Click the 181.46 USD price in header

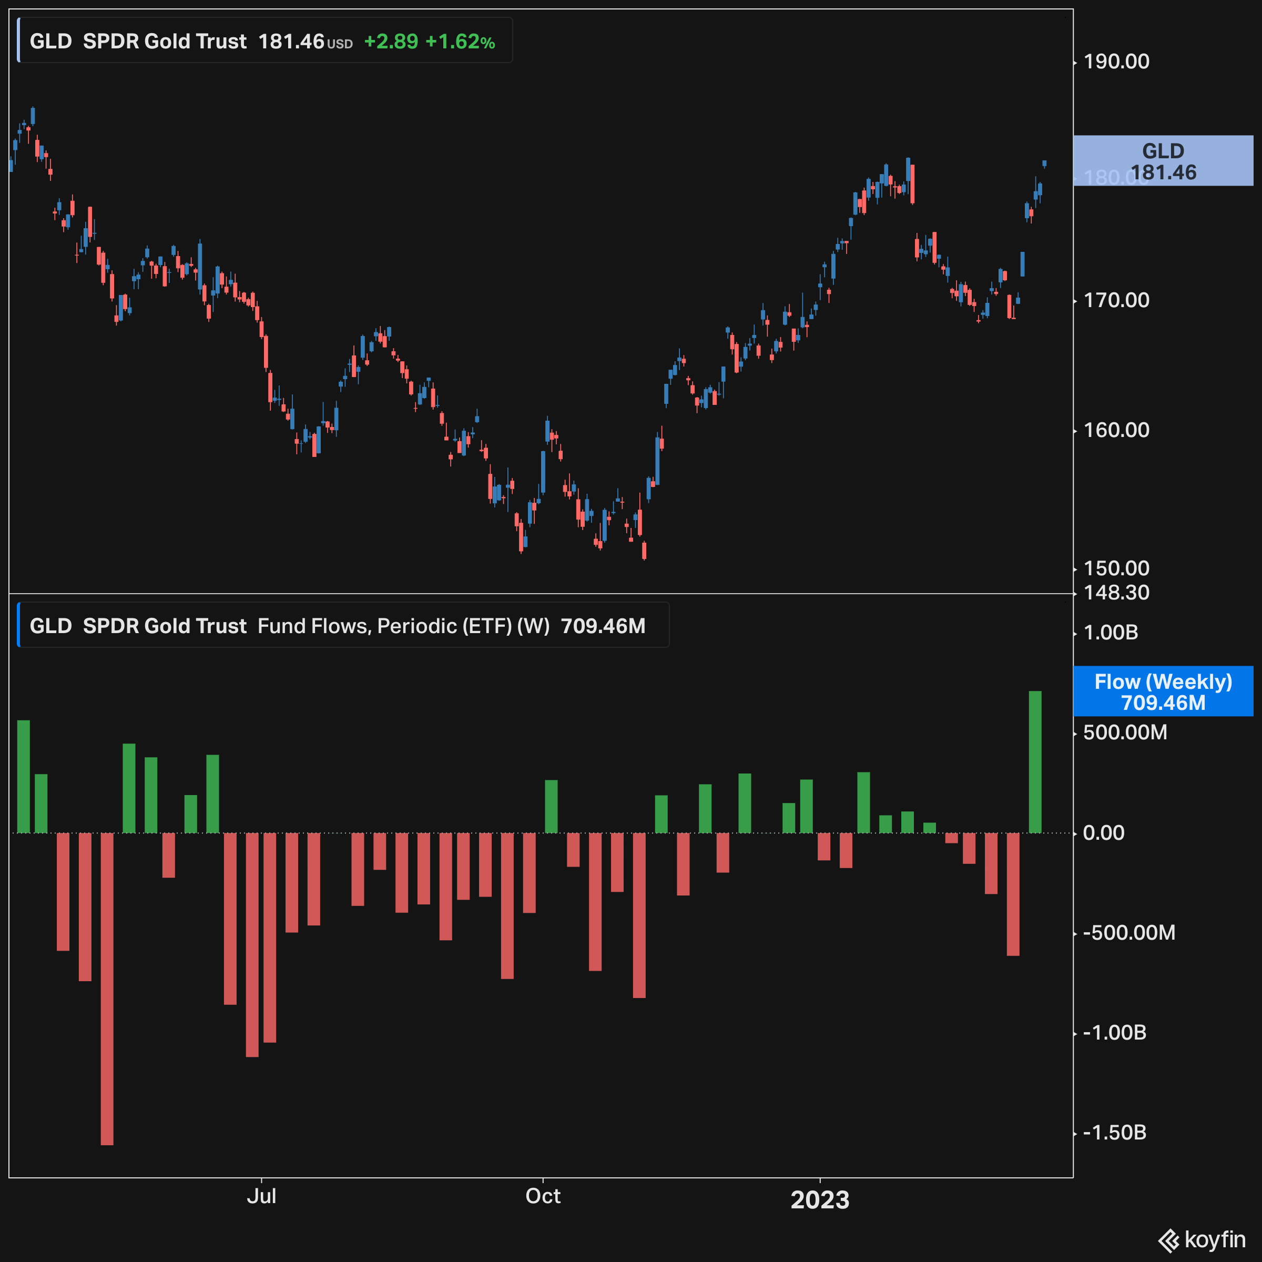click(305, 42)
